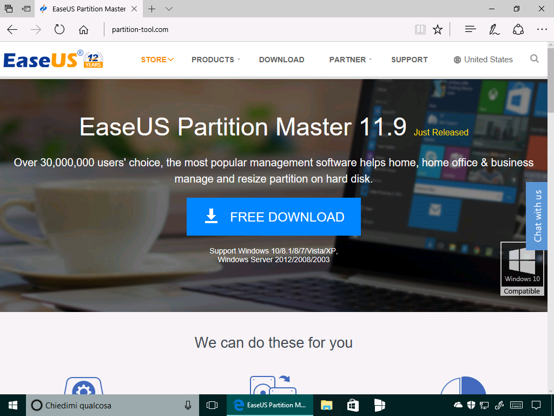The image size is (554, 416).
Task: Add page to favorites star
Action: [438, 29]
